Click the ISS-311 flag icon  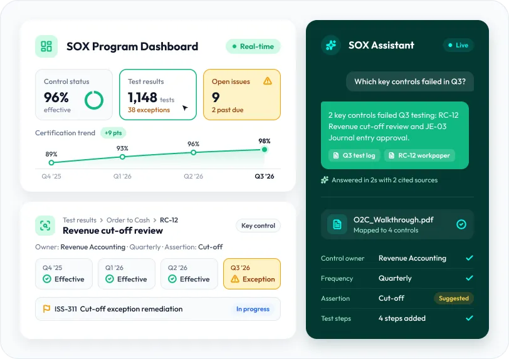(46, 309)
